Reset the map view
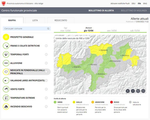150x120 pixels. point(138,91)
